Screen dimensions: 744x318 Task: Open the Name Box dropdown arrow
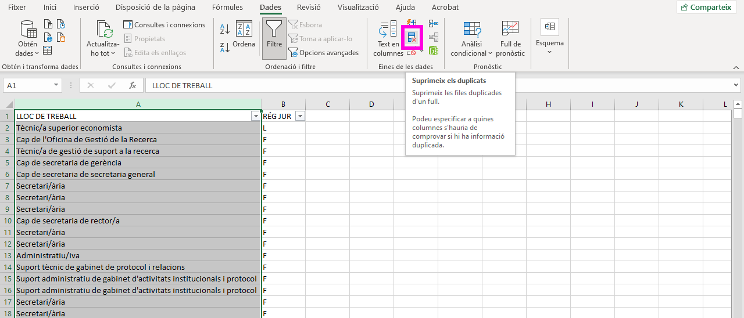(56, 85)
